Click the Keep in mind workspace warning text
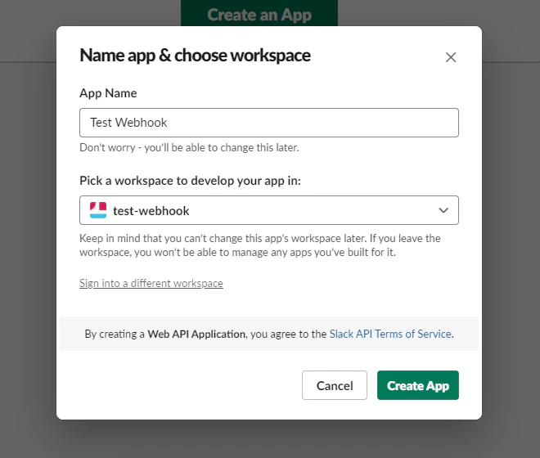Image resolution: width=540 pixels, height=458 pixels. (260, 245)
